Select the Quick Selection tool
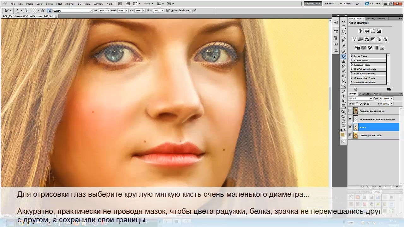Viewport: 404px width, 227px height. (343, 37)
